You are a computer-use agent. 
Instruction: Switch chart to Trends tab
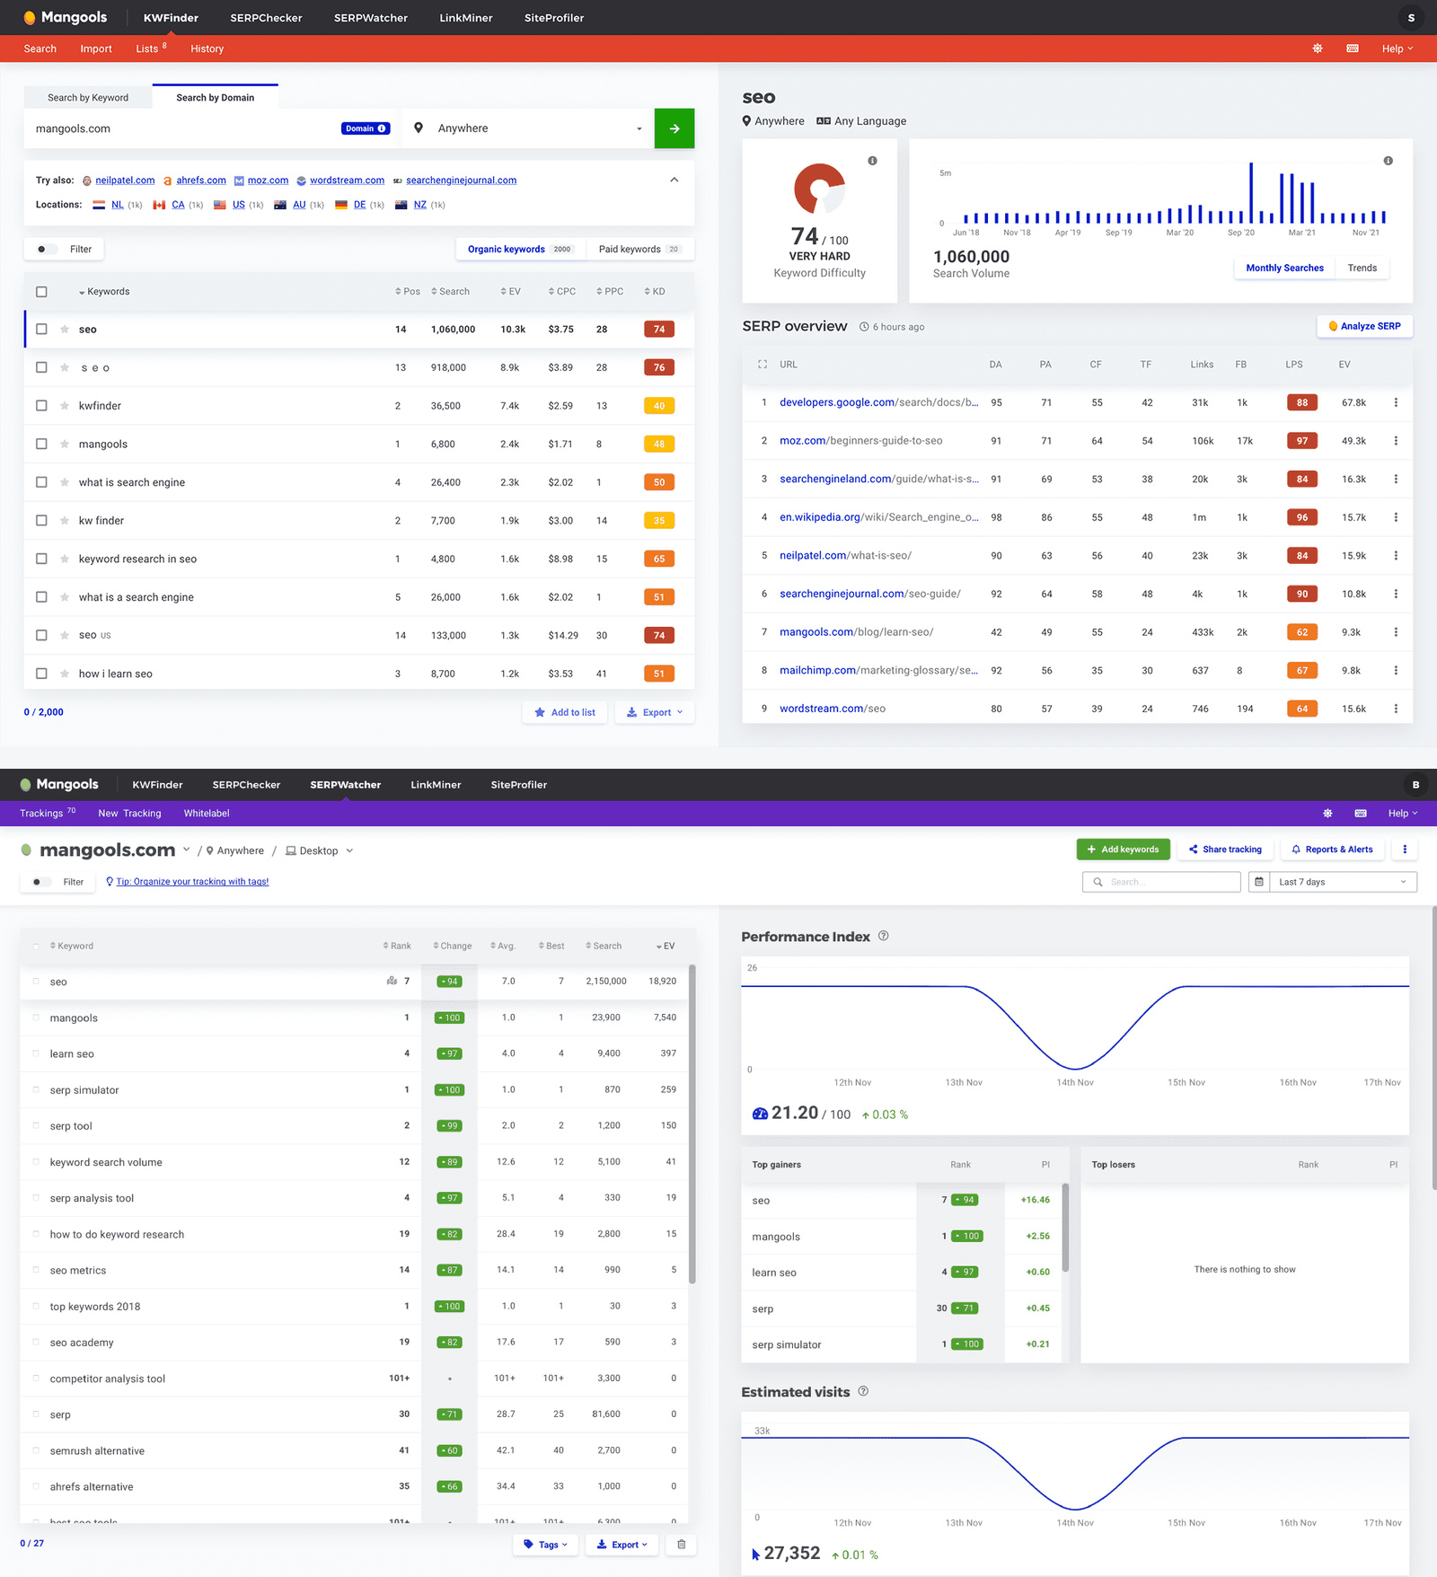coord(1362,268)
